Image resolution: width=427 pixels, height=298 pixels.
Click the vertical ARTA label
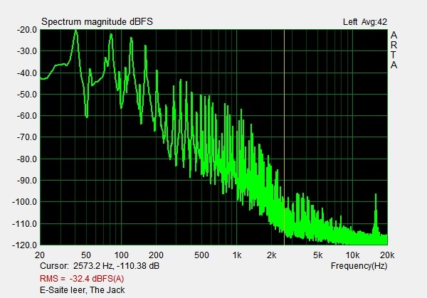point(394,50)
